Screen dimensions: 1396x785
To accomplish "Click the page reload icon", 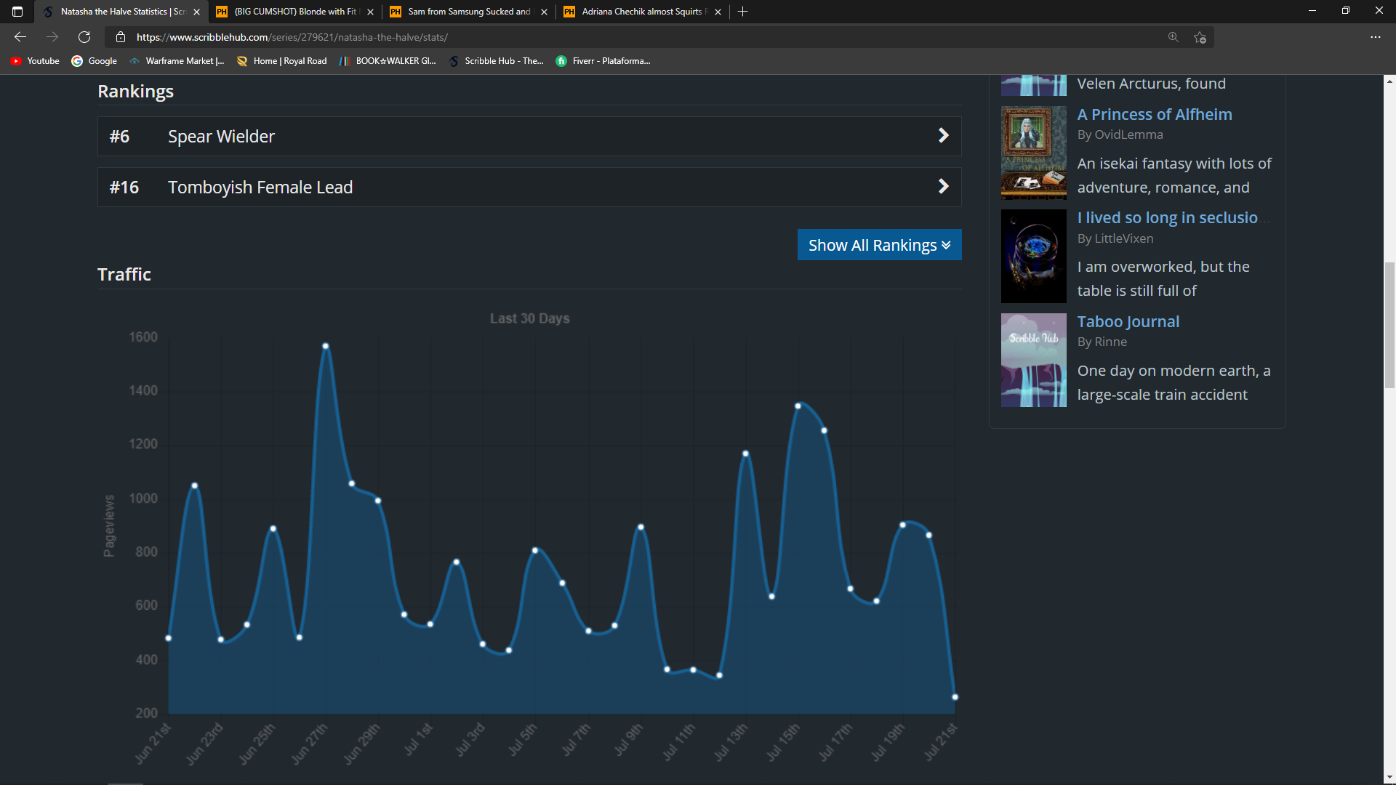I will [84, 37].
